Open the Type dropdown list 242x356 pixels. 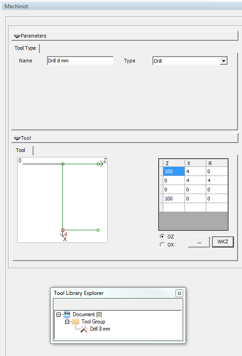[x=223, y=61]
